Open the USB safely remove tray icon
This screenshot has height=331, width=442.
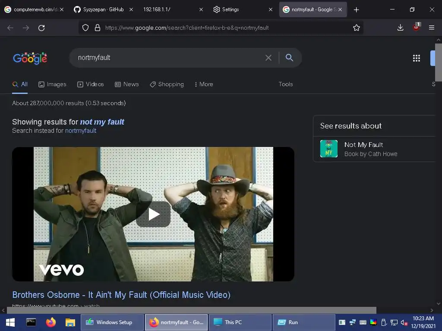pyautogui.click(x=384, y=322)
